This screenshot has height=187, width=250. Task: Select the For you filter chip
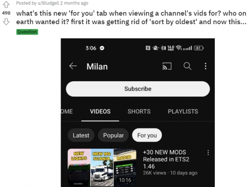[x=147, y=135]
